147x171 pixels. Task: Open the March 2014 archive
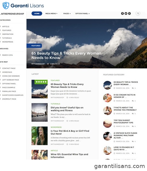(x=8, y=55)
